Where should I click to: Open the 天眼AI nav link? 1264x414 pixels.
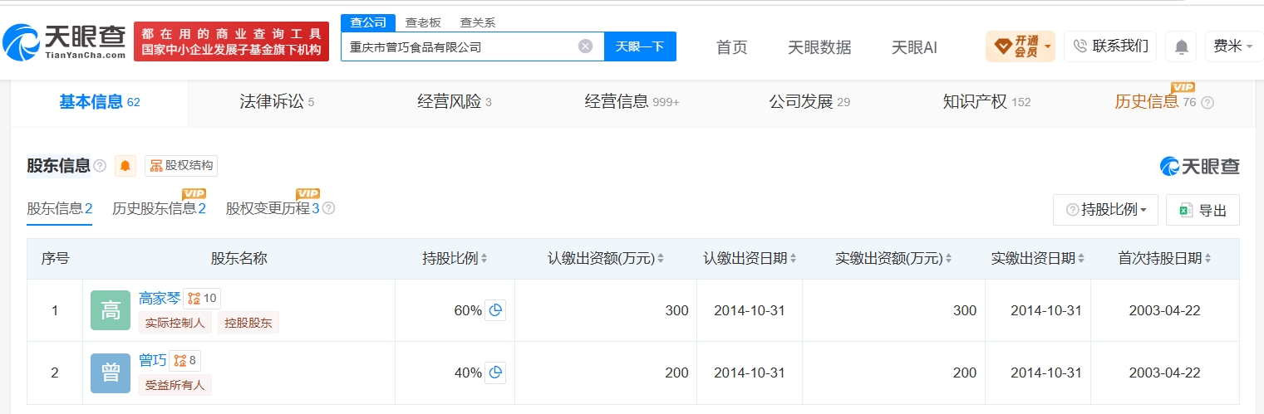coord(914,47)
